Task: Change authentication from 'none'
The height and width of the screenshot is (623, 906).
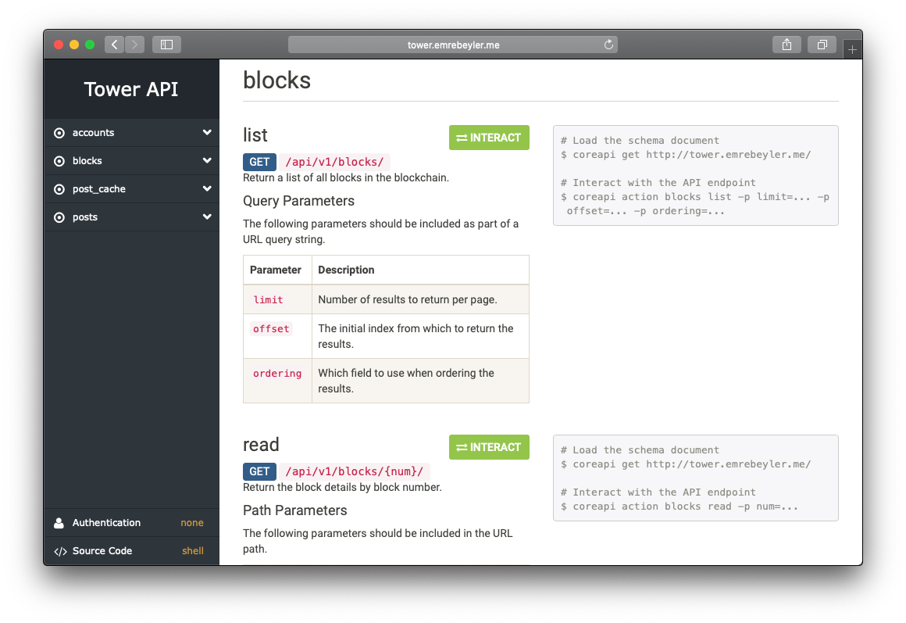Action: [x=192, y=522]
